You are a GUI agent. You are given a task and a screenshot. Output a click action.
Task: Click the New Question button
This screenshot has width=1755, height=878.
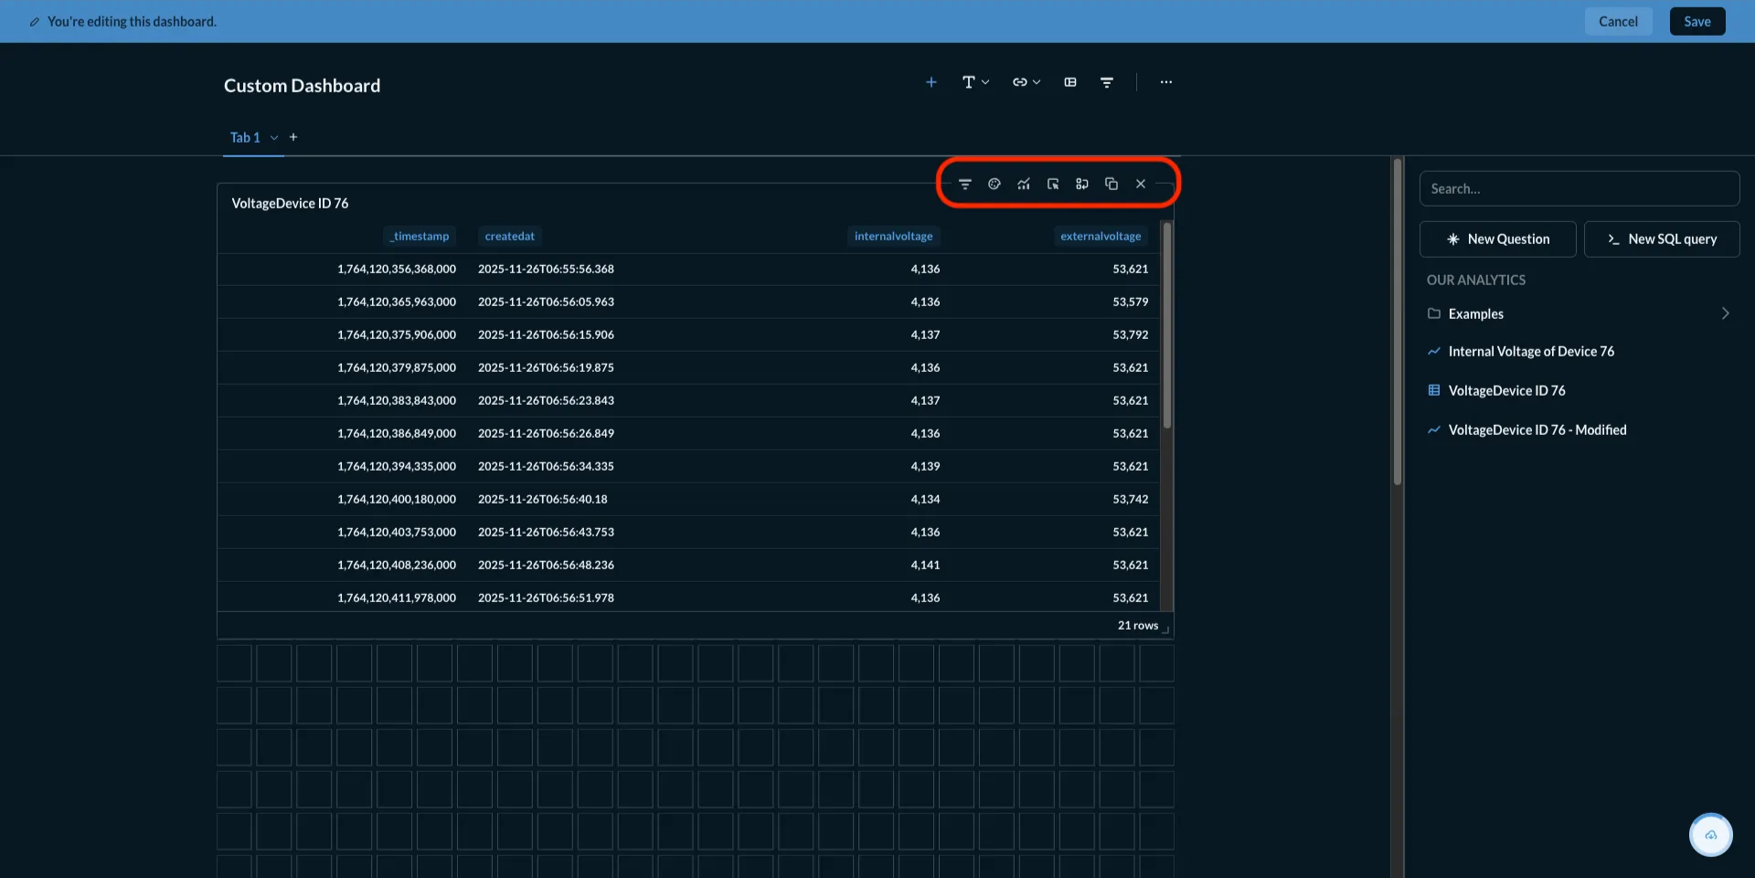pos(1497,238)
